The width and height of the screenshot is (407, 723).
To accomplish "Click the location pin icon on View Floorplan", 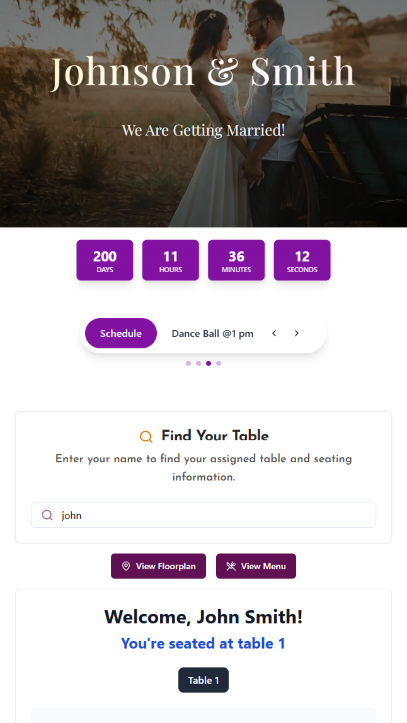I will click(127, 566).
